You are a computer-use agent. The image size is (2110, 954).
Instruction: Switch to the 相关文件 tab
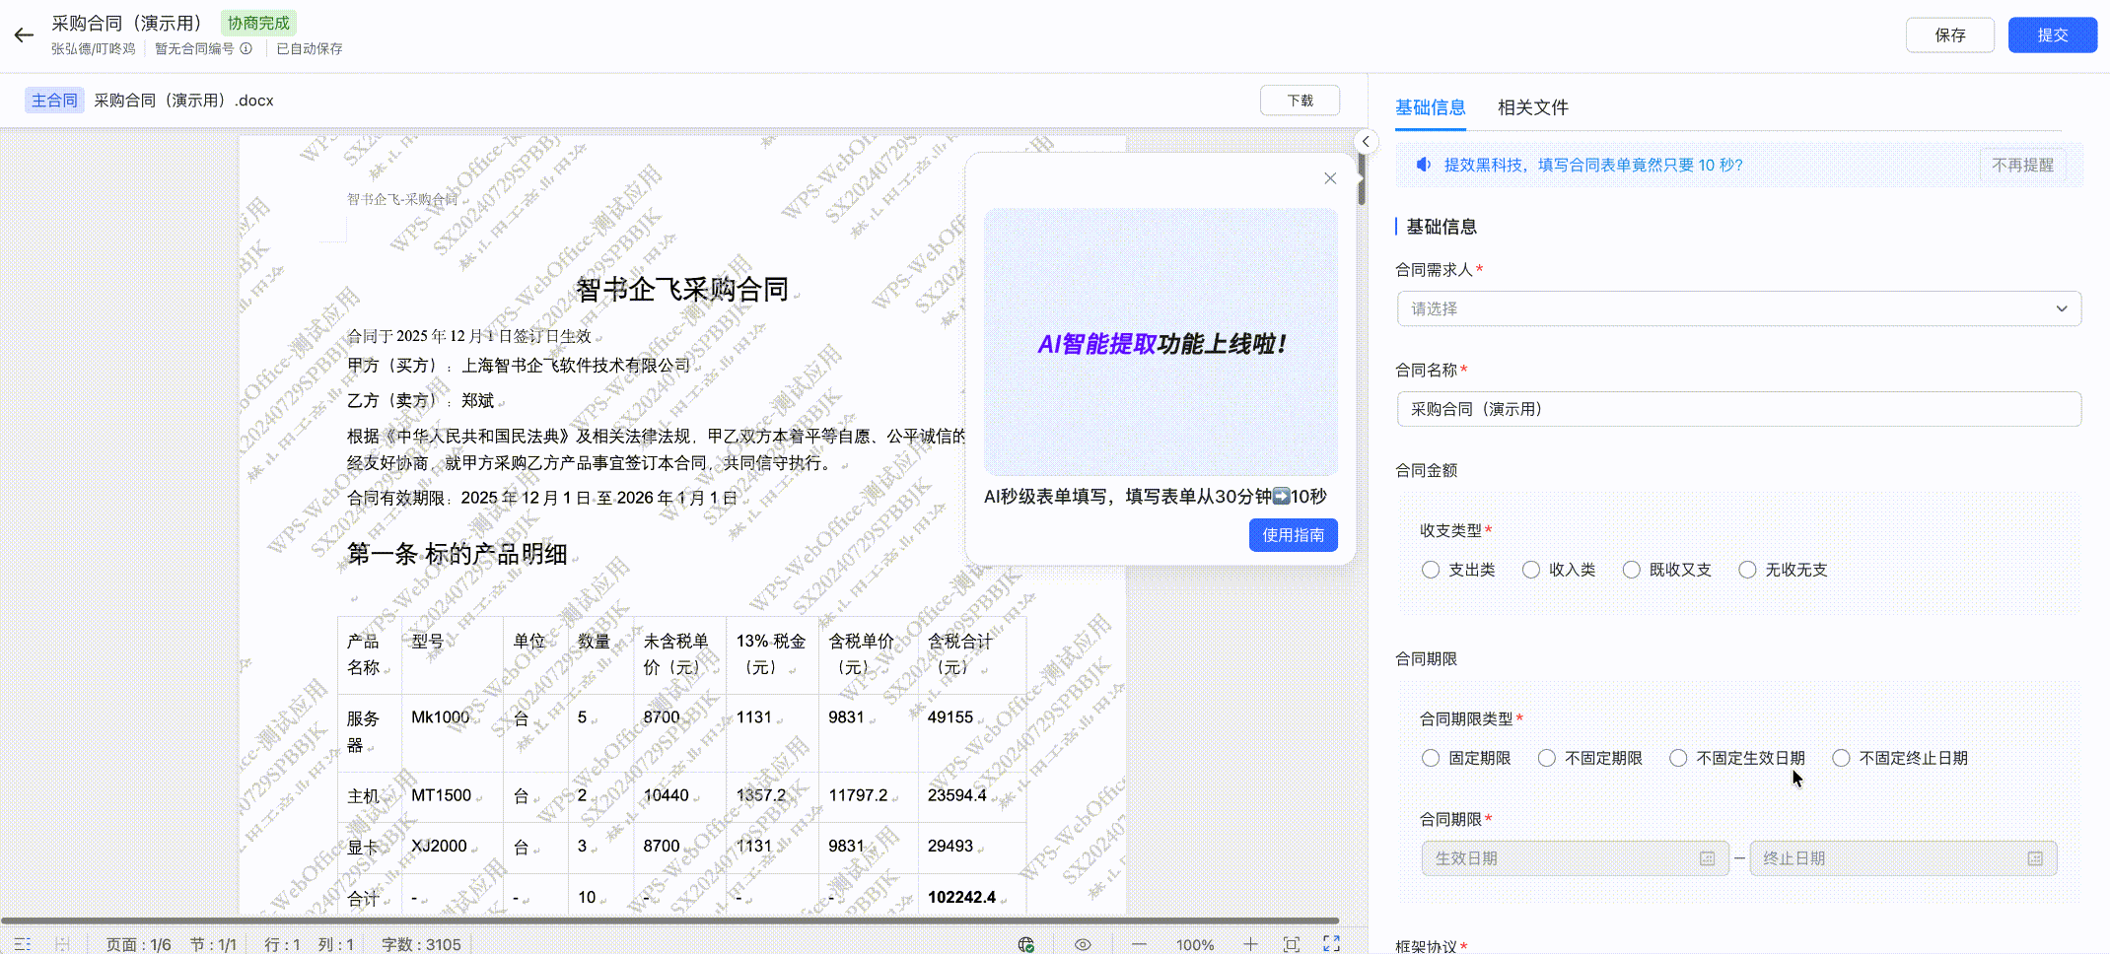tap(1533, 107)
